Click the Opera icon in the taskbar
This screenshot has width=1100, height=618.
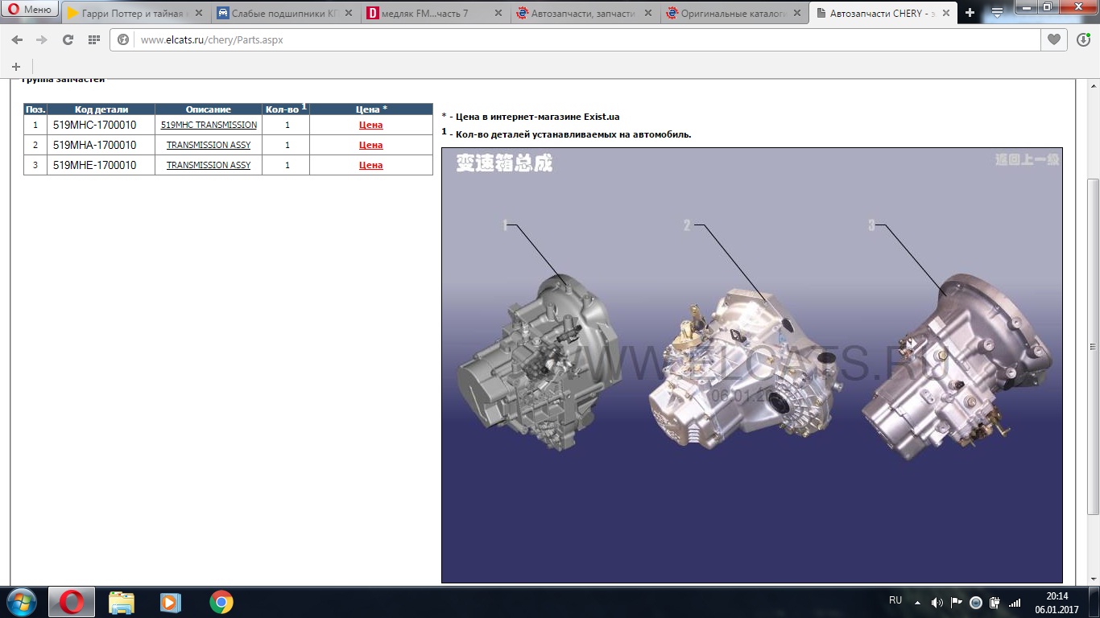click(x=72, y=602)
